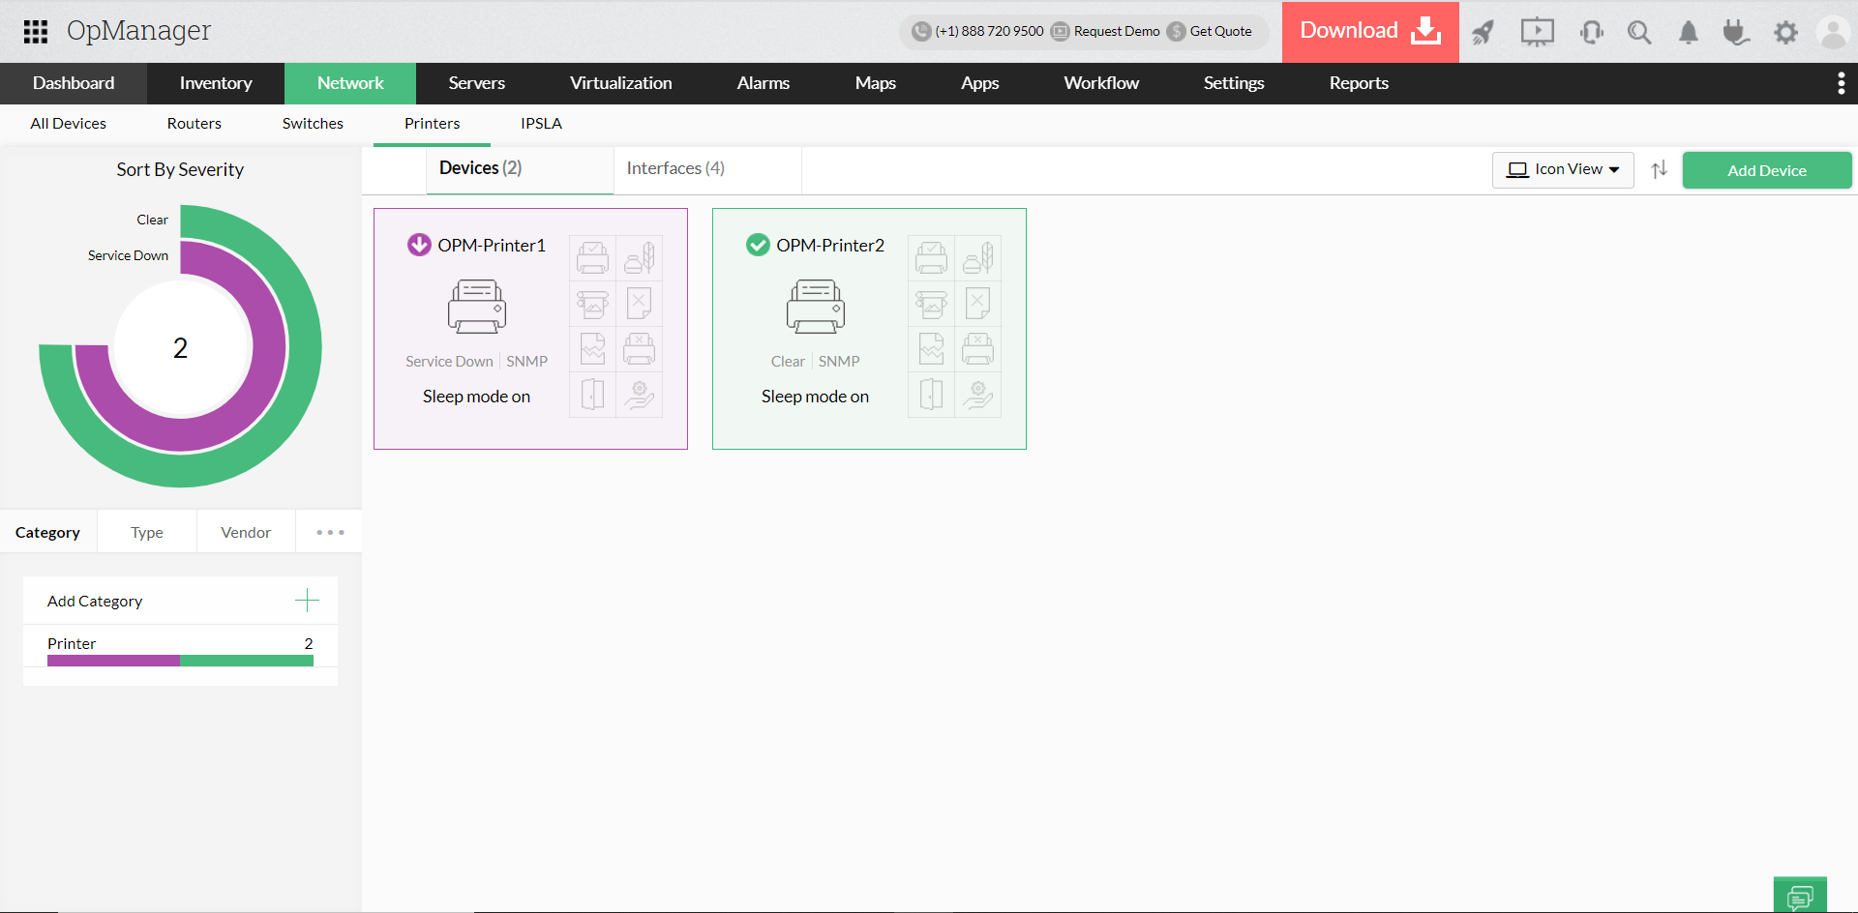Select the Printers sub-tab
This screenshot has height=913, width=1858.
pos(433,124)
